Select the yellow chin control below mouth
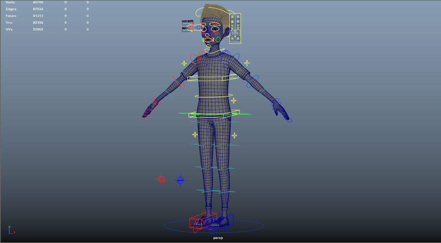This screenshot has width=441, height=243. 209,46
